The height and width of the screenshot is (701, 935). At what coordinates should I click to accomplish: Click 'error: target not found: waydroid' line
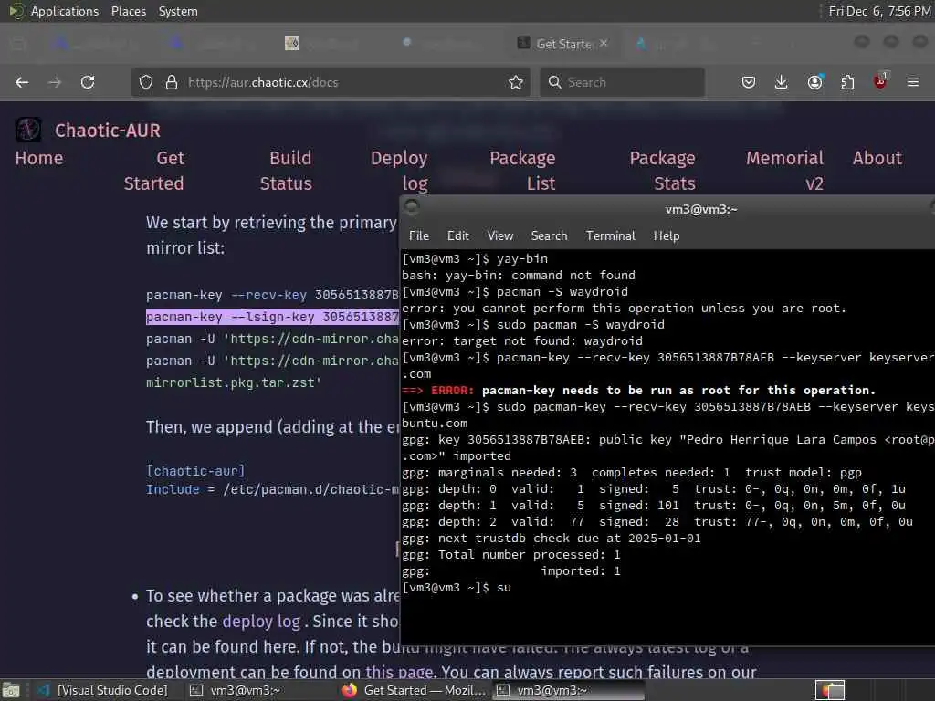(x=522, y=341)
